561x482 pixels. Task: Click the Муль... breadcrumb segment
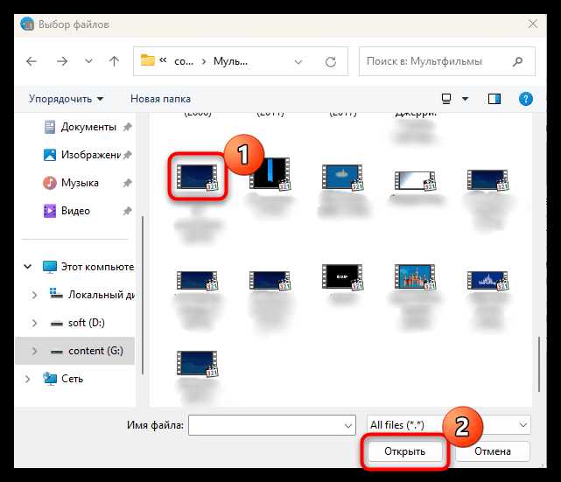point(230,61)
